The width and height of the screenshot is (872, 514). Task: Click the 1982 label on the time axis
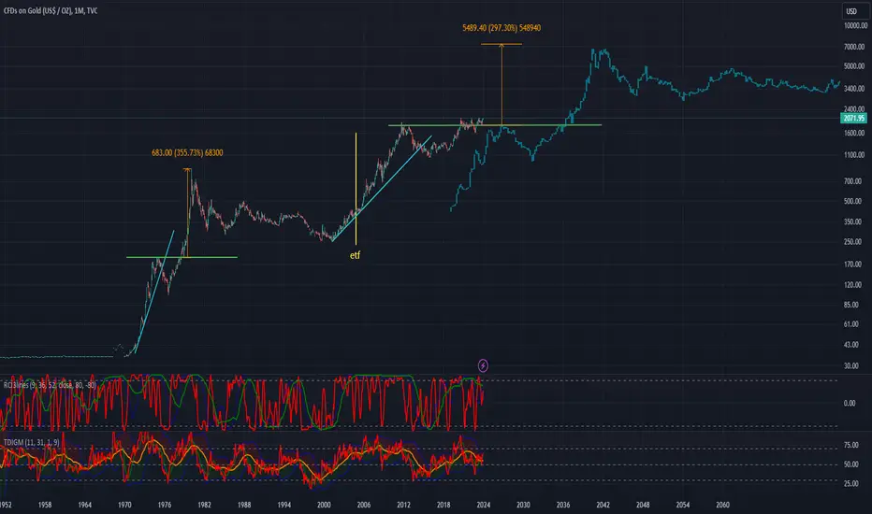[x=204, y=505]
